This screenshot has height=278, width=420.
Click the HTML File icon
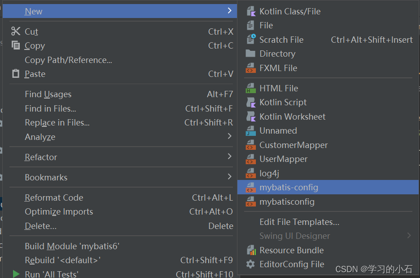[x=250, y=88]
